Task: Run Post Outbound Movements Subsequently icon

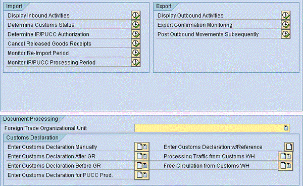Action: click(x=286, y=34)
